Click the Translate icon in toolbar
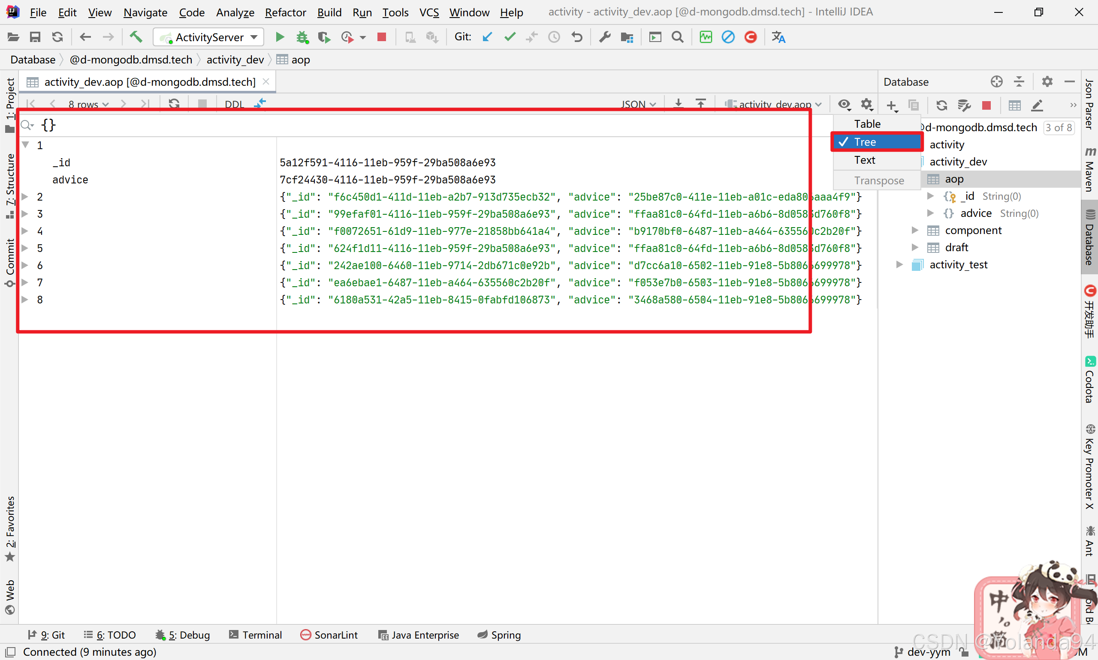The height and width of the screenshot is (660, 1098). 778,37
